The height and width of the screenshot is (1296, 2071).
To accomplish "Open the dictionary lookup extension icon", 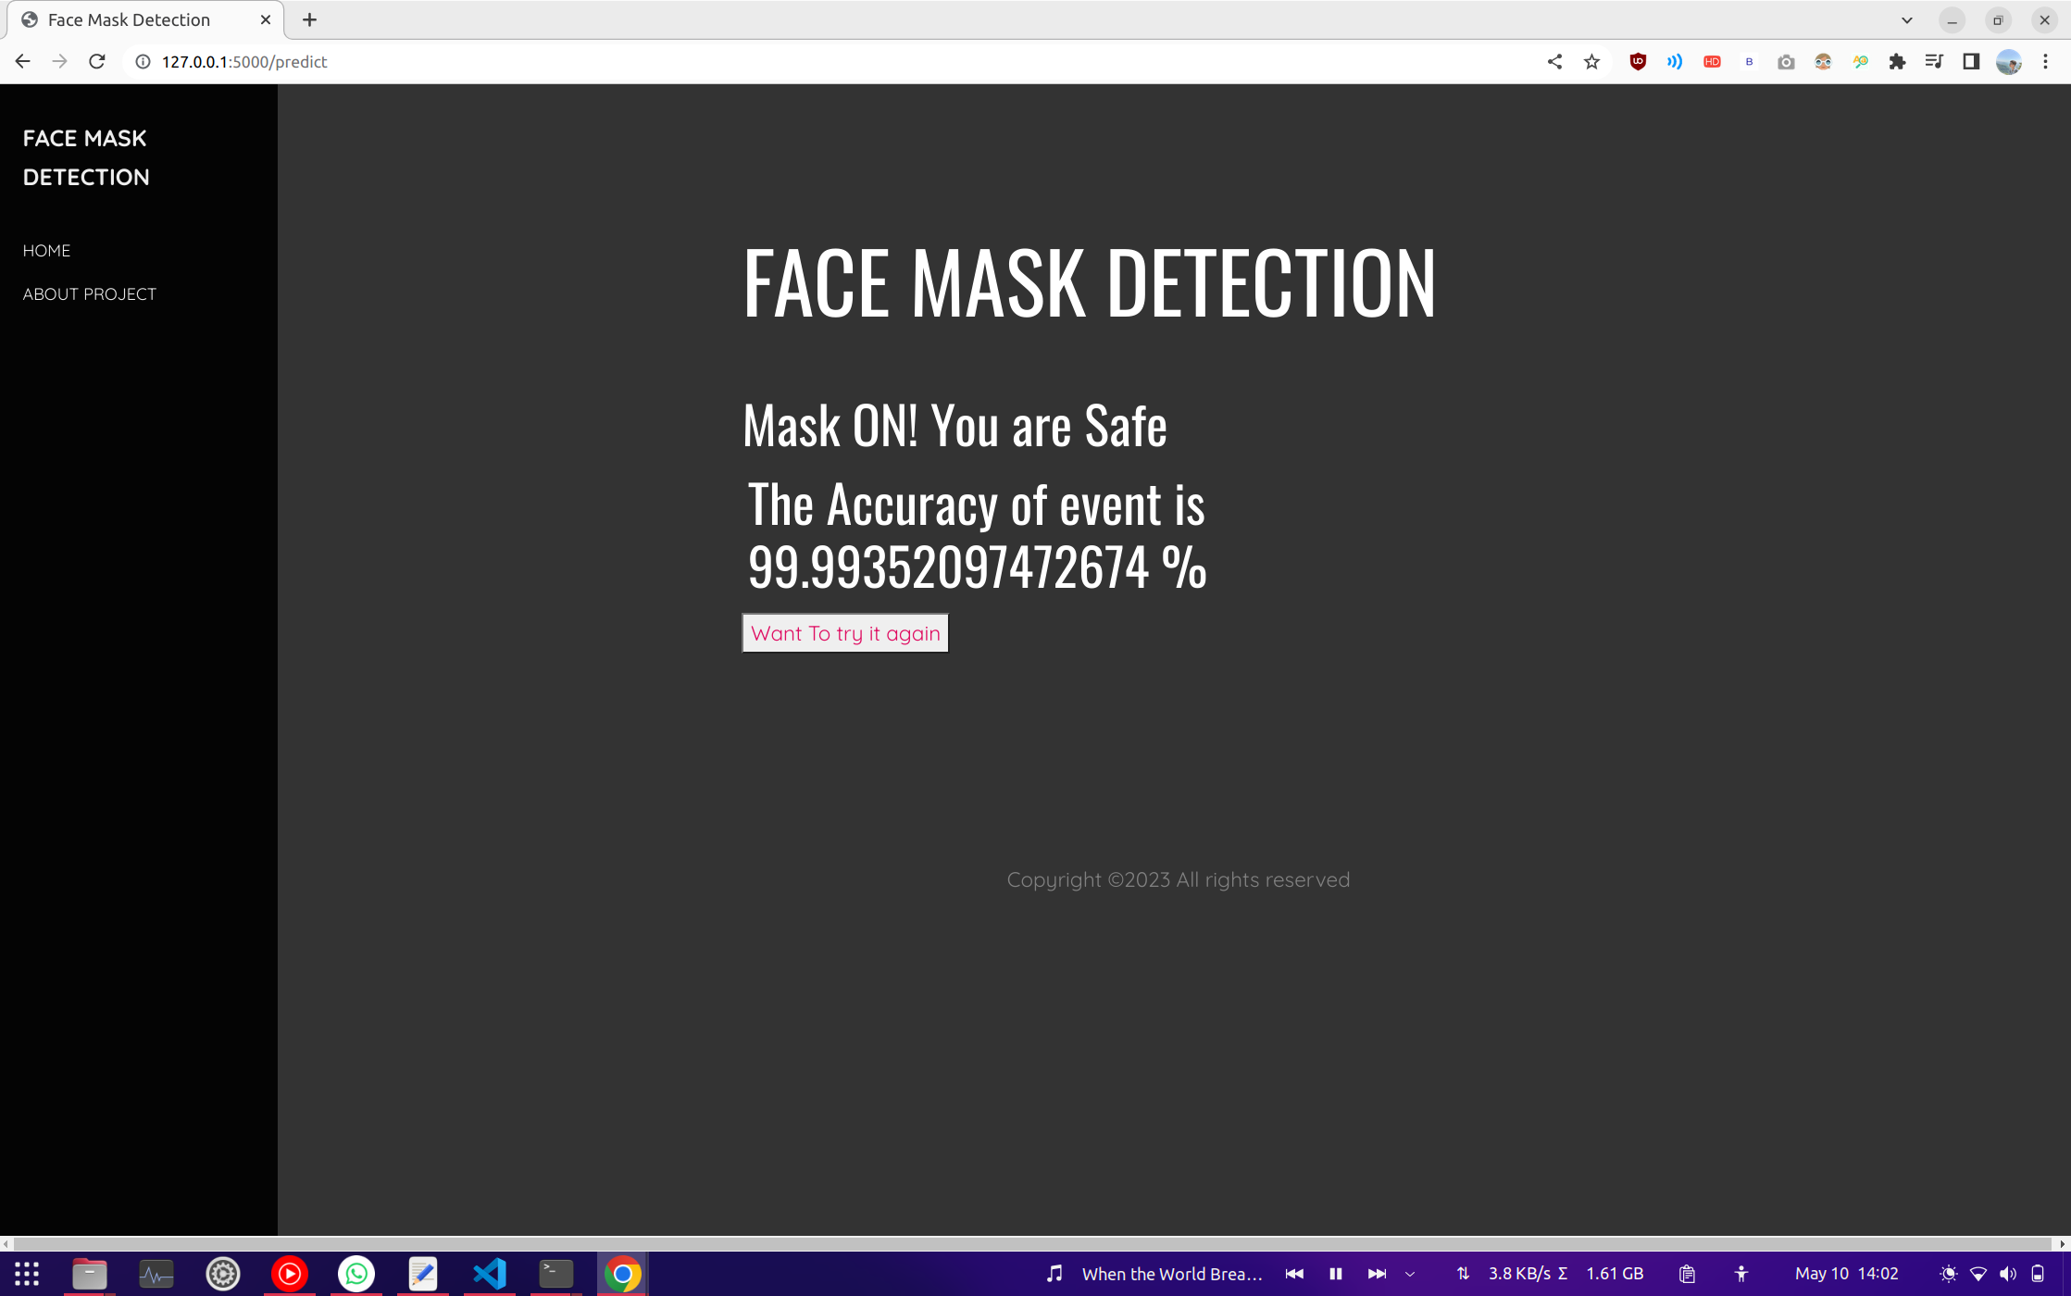I will [x=1860, y=61].
